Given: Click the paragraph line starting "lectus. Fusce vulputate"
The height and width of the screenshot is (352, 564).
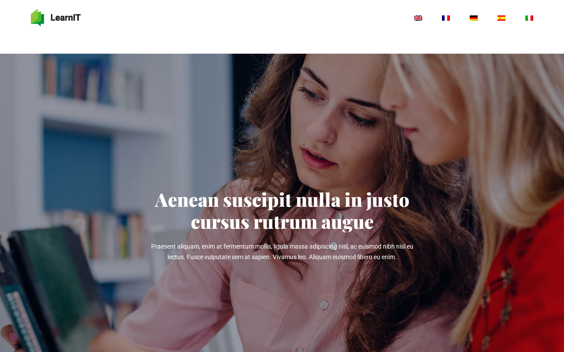Looking at the screenshot, I should [x=282, y=257].
